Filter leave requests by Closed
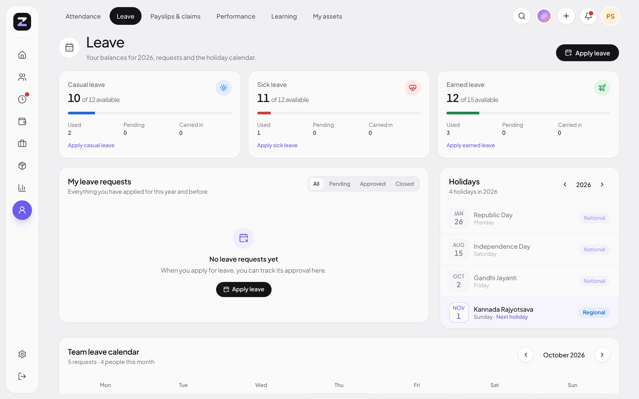Screen dimensions: 639x399 [x=404, y=184]
